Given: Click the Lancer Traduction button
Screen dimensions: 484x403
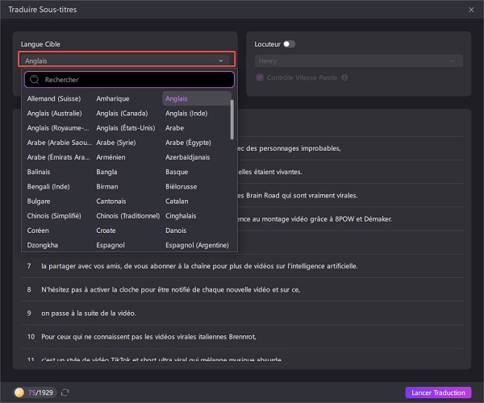Looking at the screenshot, I should (436, 393).
